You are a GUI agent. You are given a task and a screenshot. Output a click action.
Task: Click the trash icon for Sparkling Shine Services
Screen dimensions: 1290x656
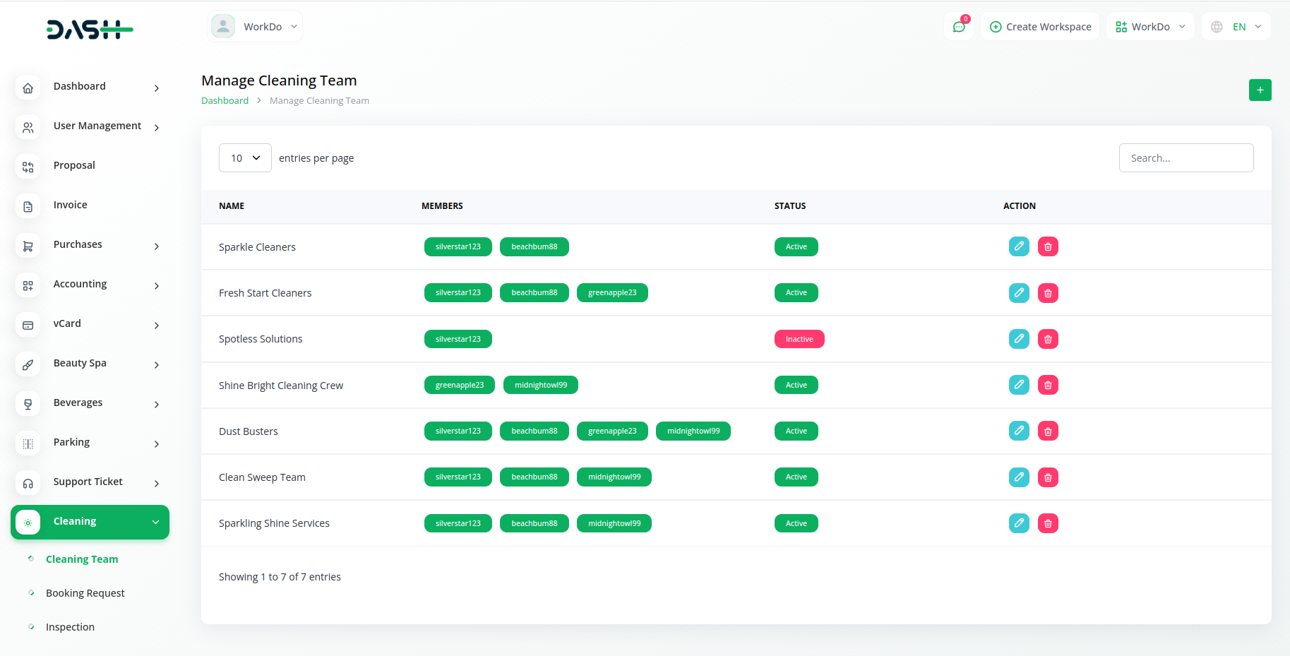coord(1048,523)
